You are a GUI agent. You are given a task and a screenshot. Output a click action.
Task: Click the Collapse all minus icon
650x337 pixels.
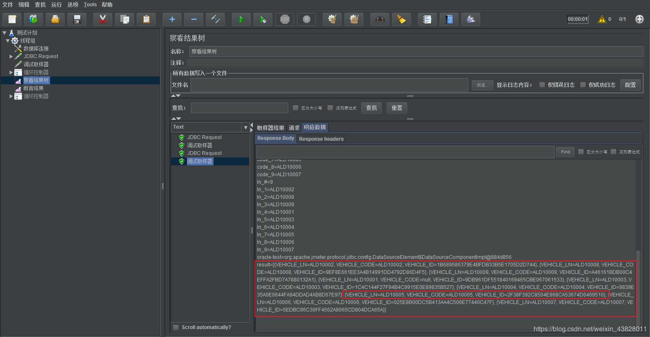click(x=194, y=19)
